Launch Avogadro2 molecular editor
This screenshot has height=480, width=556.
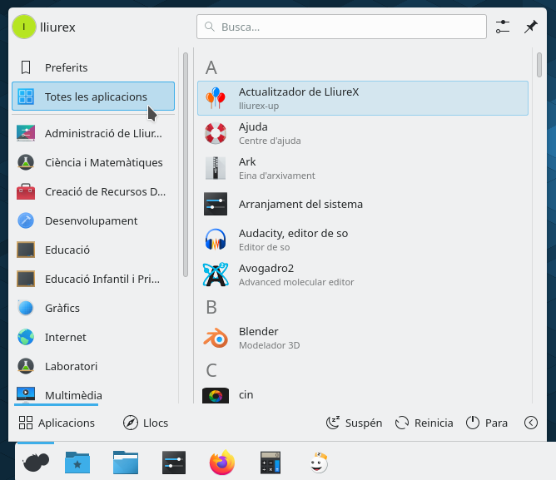click(x=362, y=275)
